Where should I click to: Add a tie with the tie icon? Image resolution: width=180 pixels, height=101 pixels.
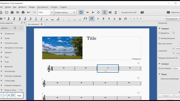pos(85,19)
